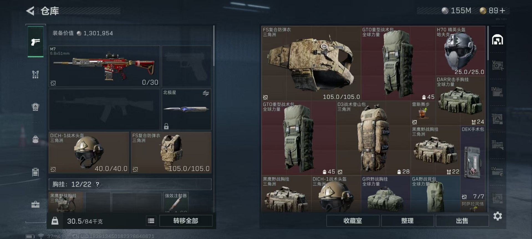Click the swap arrows on 北极星 knife slot
The height and width of the screenshot is (239, 532).
[x=206, y=93]
